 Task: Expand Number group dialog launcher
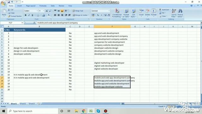[110, 19]
